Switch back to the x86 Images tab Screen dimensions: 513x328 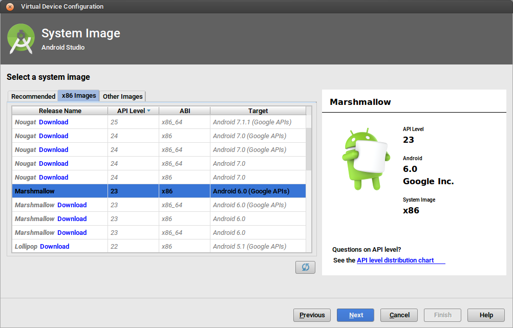[x=78, y=96]
